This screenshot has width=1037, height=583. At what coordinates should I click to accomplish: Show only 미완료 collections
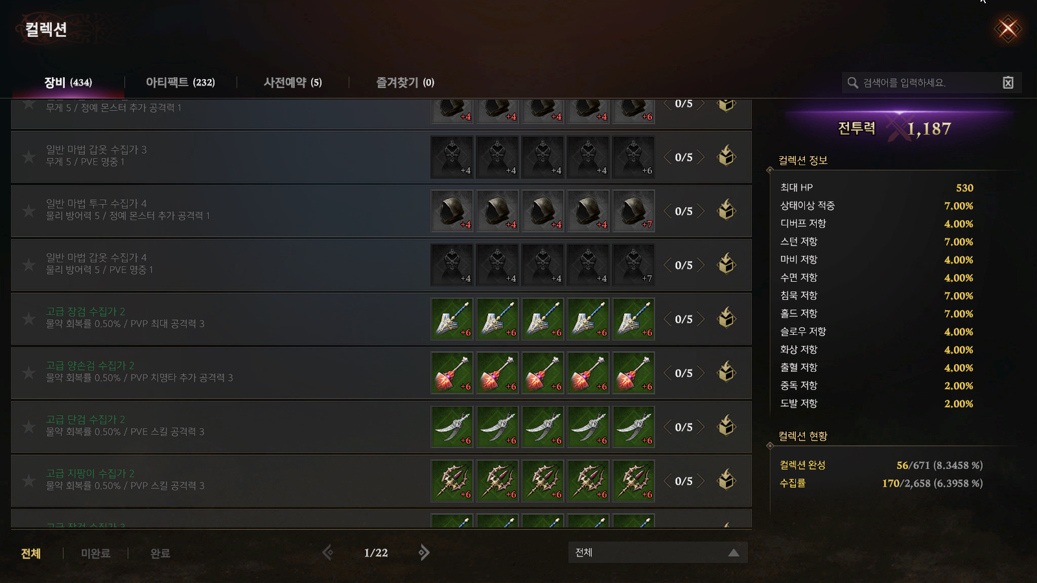(95, 553)
